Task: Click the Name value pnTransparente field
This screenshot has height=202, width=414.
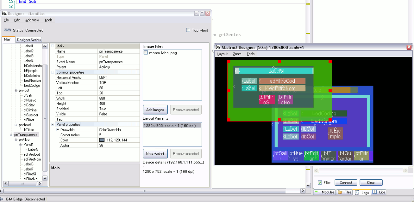Action: [119, 51]
